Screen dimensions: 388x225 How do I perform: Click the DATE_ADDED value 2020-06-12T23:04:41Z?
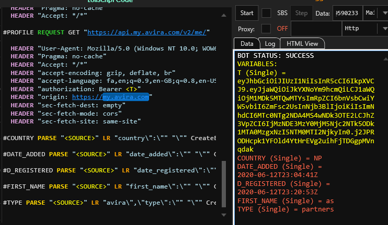tap(278, 175)
